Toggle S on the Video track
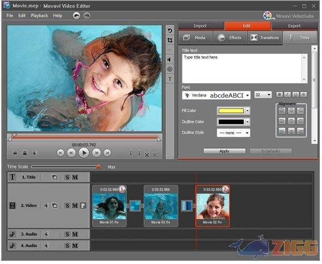The image size is (322, 264). pyautogui.click(x=68, y=206)
